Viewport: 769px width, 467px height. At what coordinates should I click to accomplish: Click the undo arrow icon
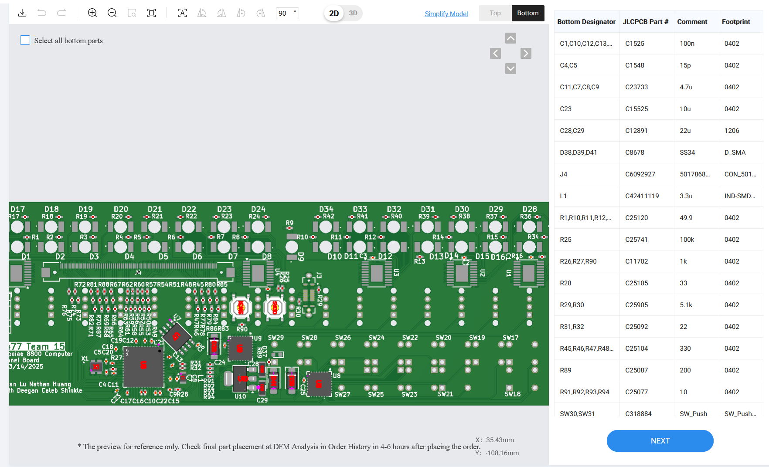pyautogui.click(x=42, y=13)
